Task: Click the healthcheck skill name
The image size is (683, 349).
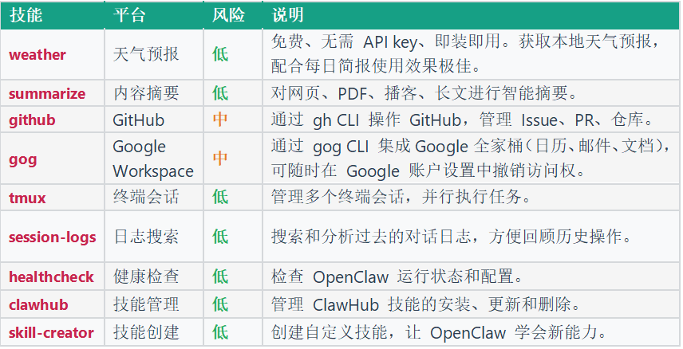Action: [x=51, y=276]
